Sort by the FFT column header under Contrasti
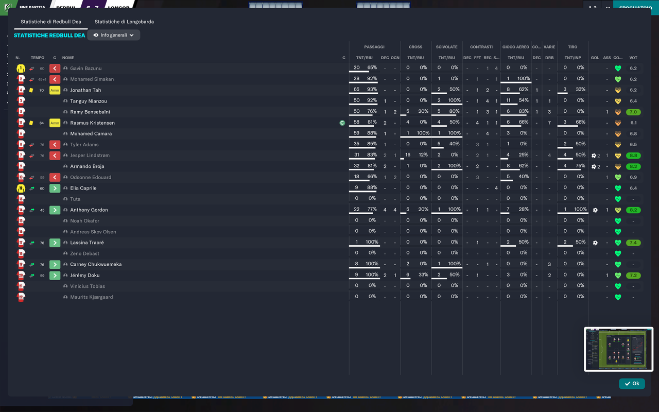This screenshot has width=659, height=412. point(477,58)
